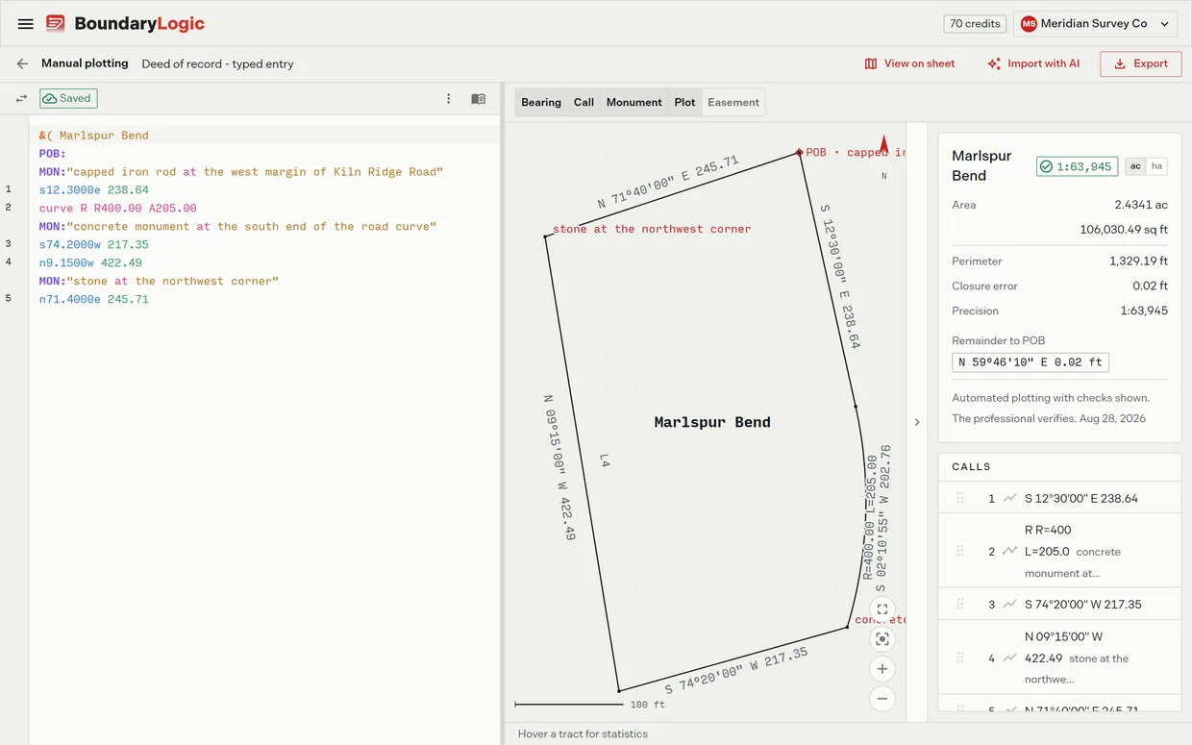Select the POB diamond marker on the plot
This screenshot has width=1192, height=745.
(799, 152)
